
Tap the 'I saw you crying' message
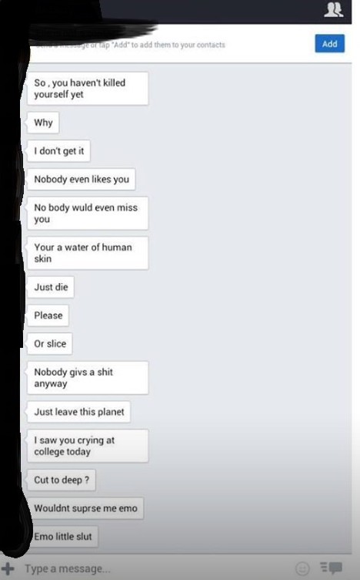(x=88, y=446)
